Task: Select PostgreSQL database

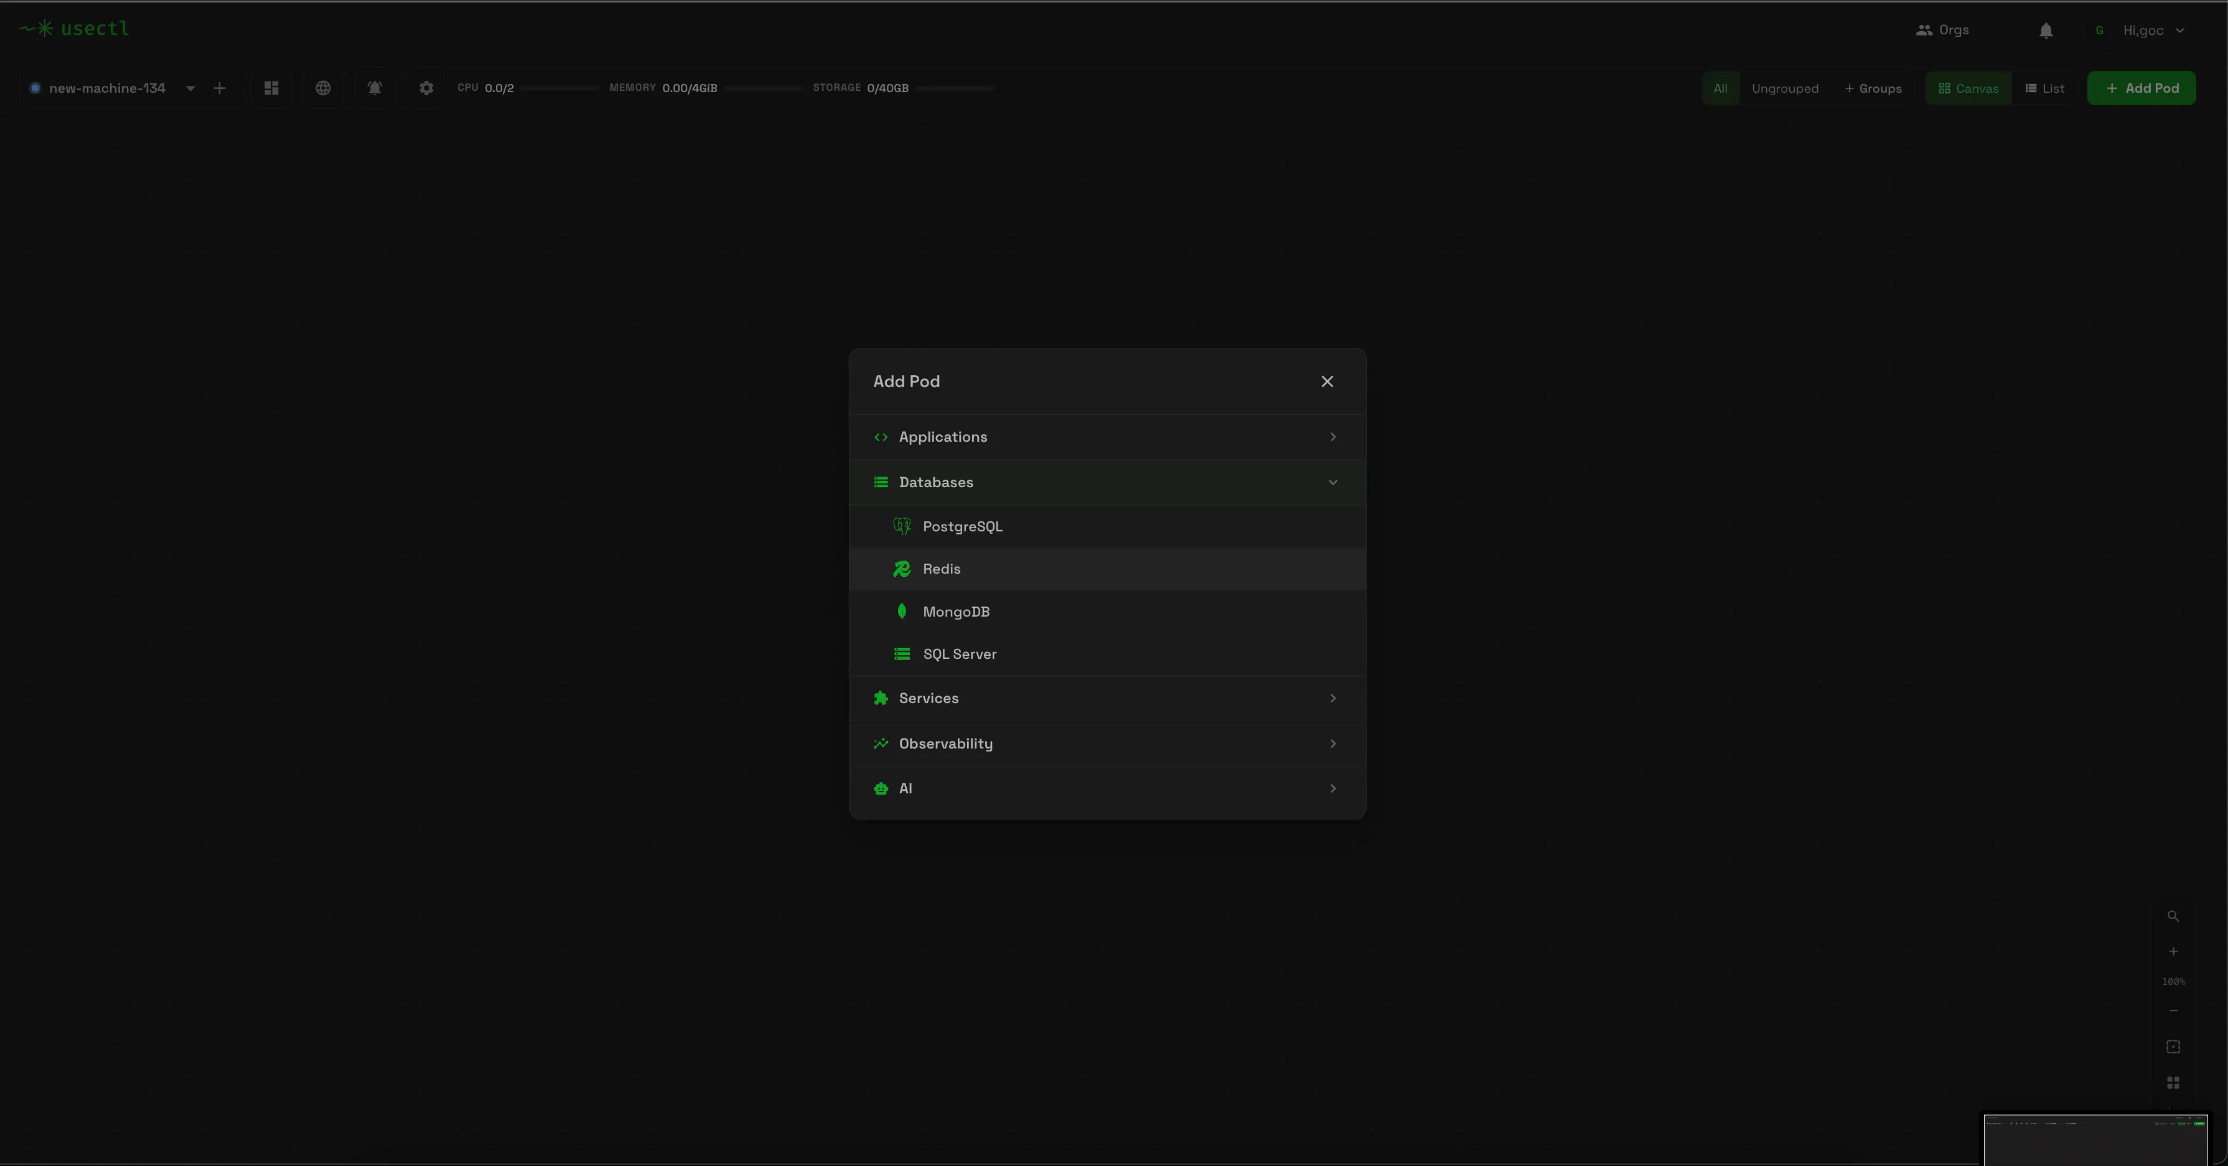Action: [x=1107, y=526]
